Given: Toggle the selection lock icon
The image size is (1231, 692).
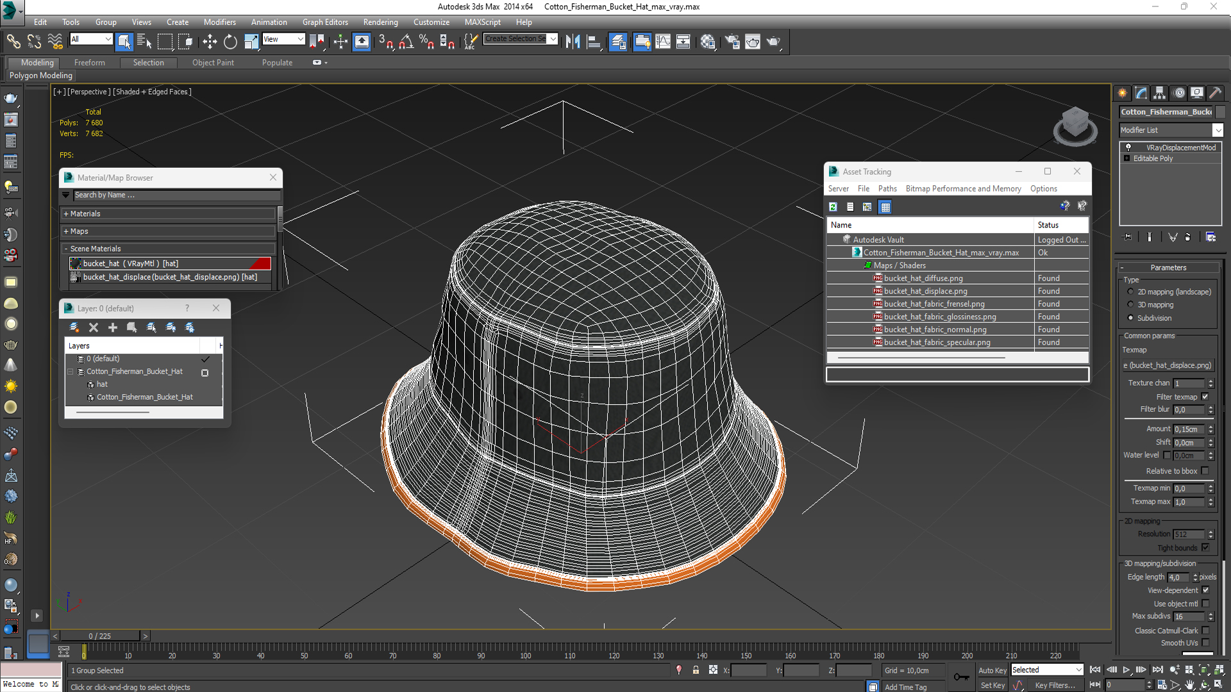Looking at the screenshot, I should [696, 670].
